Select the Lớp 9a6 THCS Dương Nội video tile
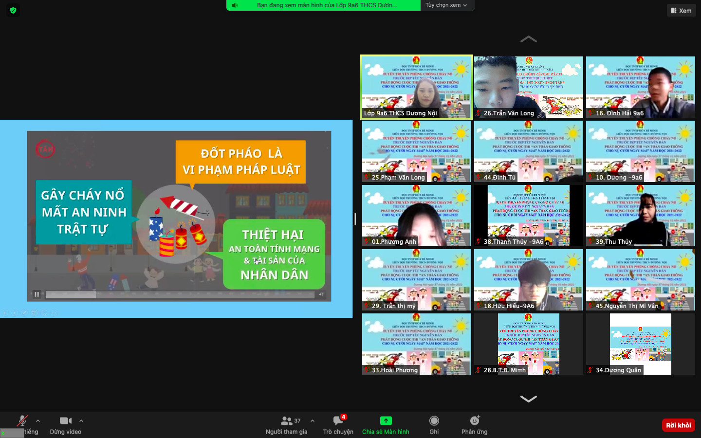 416,87
